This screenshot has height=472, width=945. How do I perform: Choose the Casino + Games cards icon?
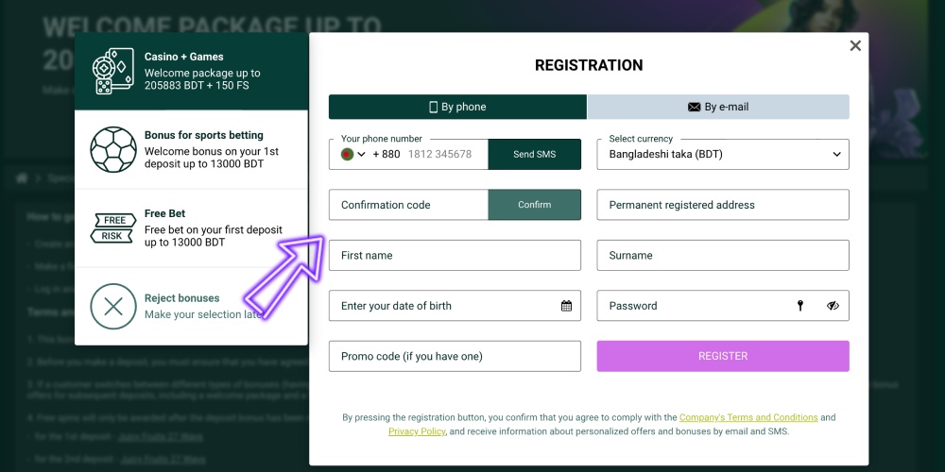tap(112, 71)
